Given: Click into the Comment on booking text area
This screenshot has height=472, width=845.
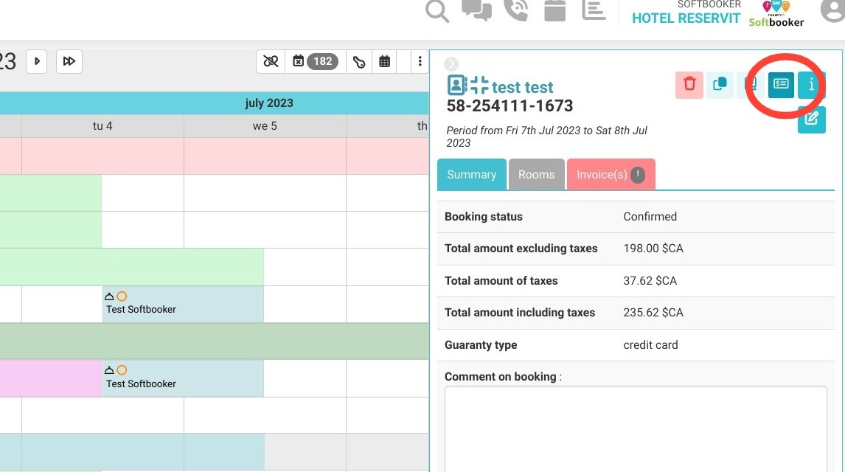Looking at the screenshot, I should pos(636,429).
